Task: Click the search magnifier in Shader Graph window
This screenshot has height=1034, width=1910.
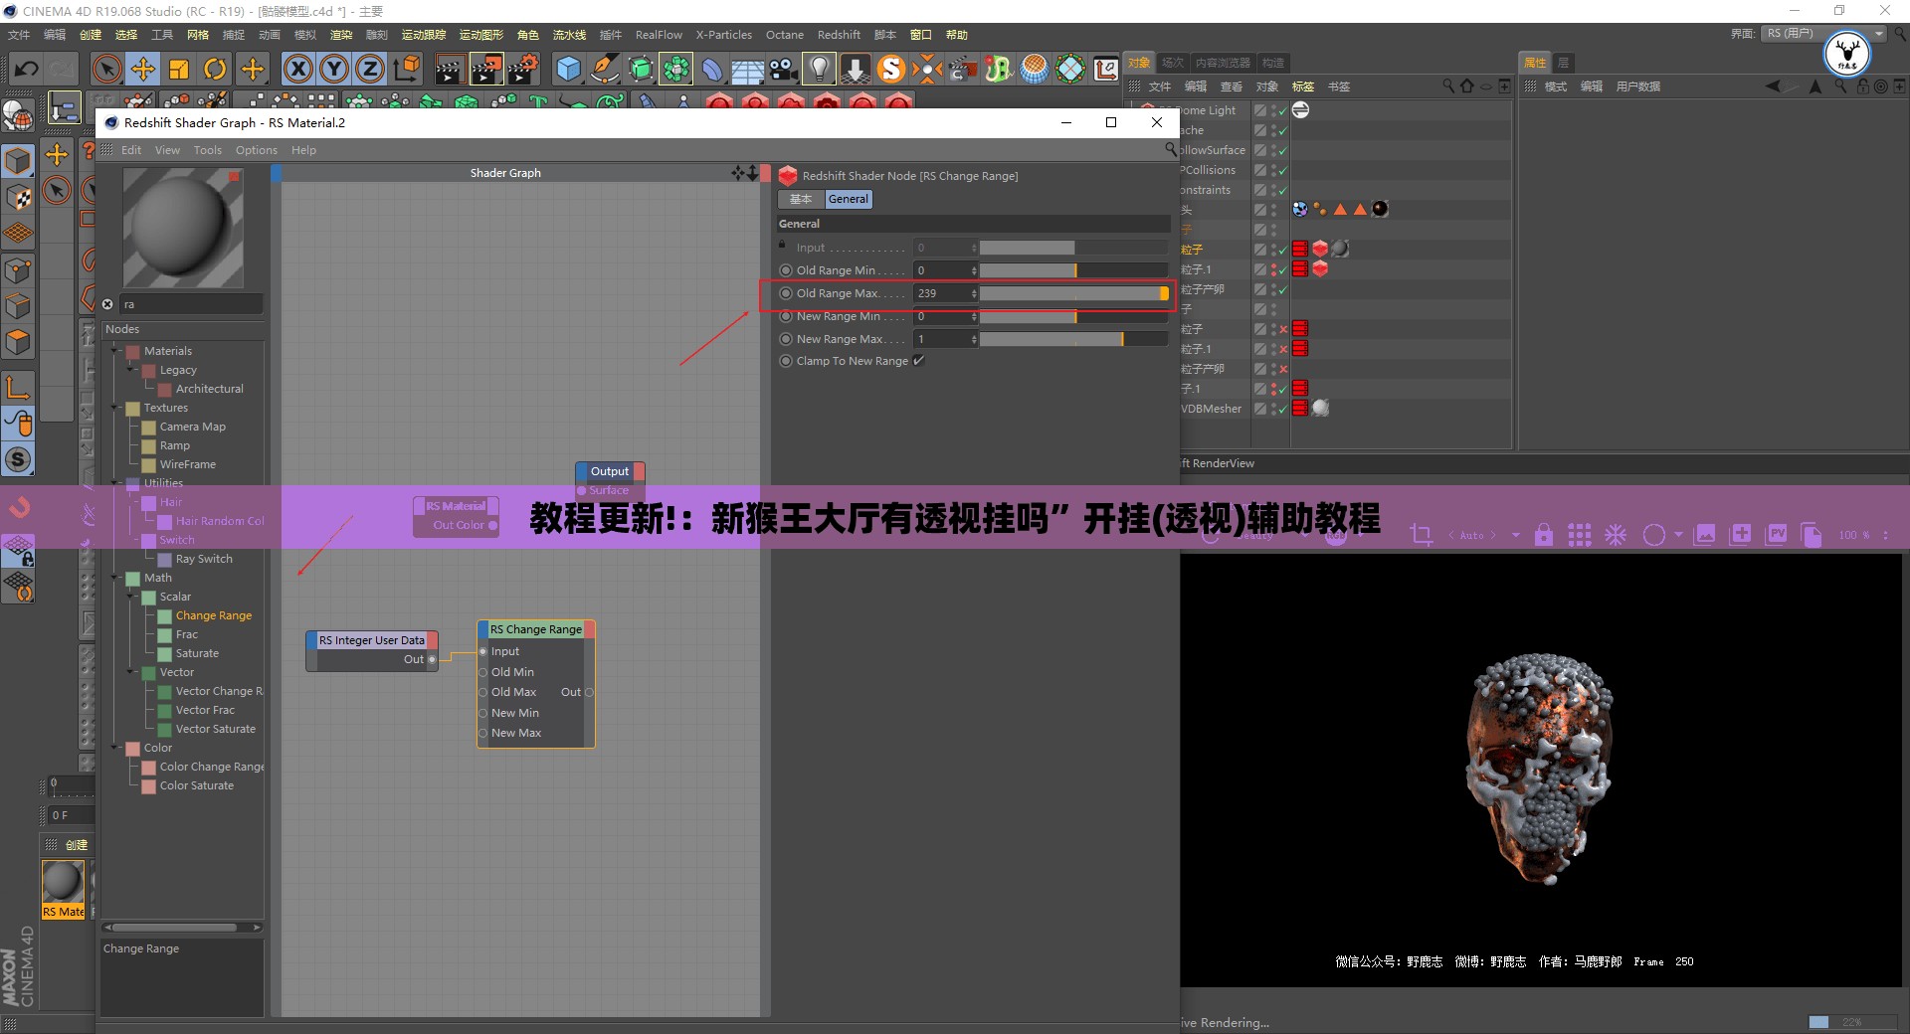Action: pyautogui.click(x=1171, y=149)
